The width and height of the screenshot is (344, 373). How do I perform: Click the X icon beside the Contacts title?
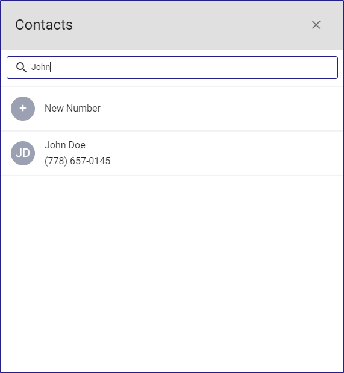tap(316, 25)
